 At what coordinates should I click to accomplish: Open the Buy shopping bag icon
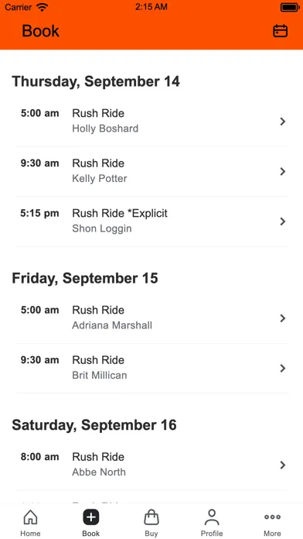(151, 517)
